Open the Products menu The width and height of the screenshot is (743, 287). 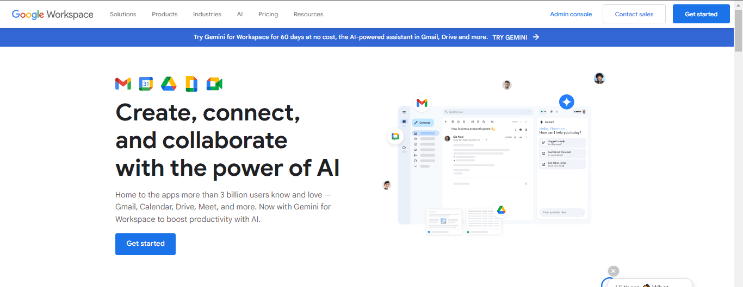165,14
